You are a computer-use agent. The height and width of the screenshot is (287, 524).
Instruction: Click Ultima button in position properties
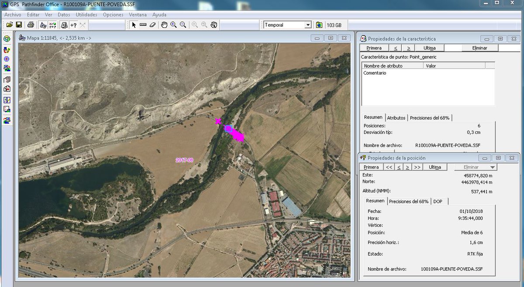pyautogui.click(x=434, y=167)
